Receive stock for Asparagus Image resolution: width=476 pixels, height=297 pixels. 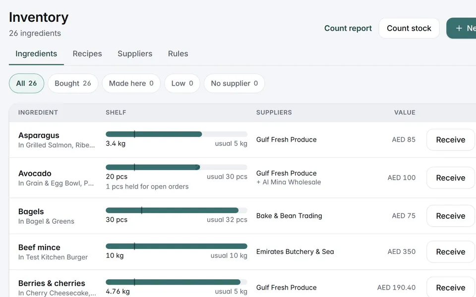451,140
